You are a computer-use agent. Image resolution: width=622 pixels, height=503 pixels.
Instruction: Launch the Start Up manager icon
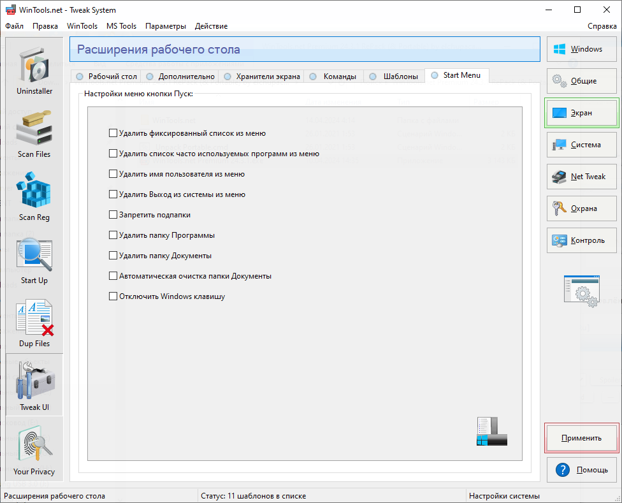(x=34, y=259)
